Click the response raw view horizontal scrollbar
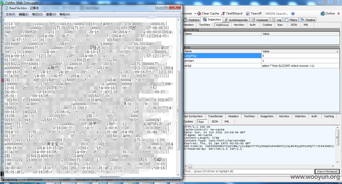Image resolution: width=342 pixels, height=184 pixels. point(260,166)
